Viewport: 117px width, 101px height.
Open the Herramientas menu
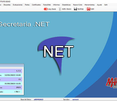click(x=90, y=5)
